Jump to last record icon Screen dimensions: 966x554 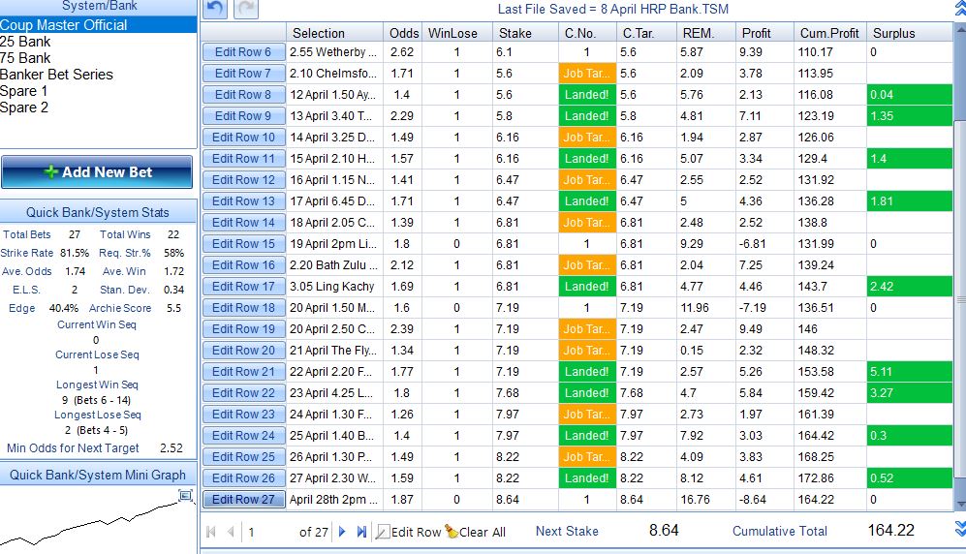(x=361, y=531)
